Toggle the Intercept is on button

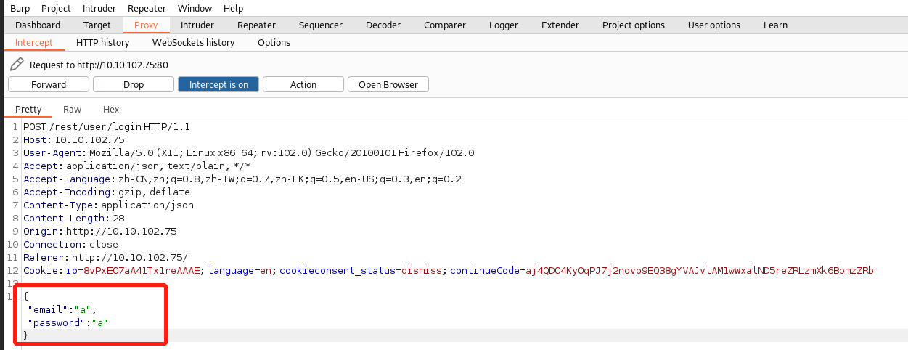pos(218,84)
